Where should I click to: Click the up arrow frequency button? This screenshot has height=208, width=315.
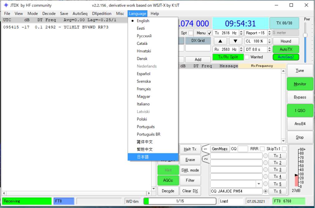point(220,41)
